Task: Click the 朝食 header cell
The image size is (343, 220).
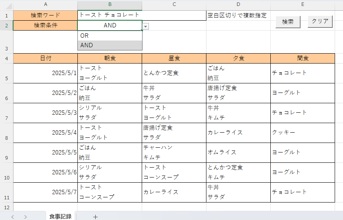Action: tap(110, 58)
